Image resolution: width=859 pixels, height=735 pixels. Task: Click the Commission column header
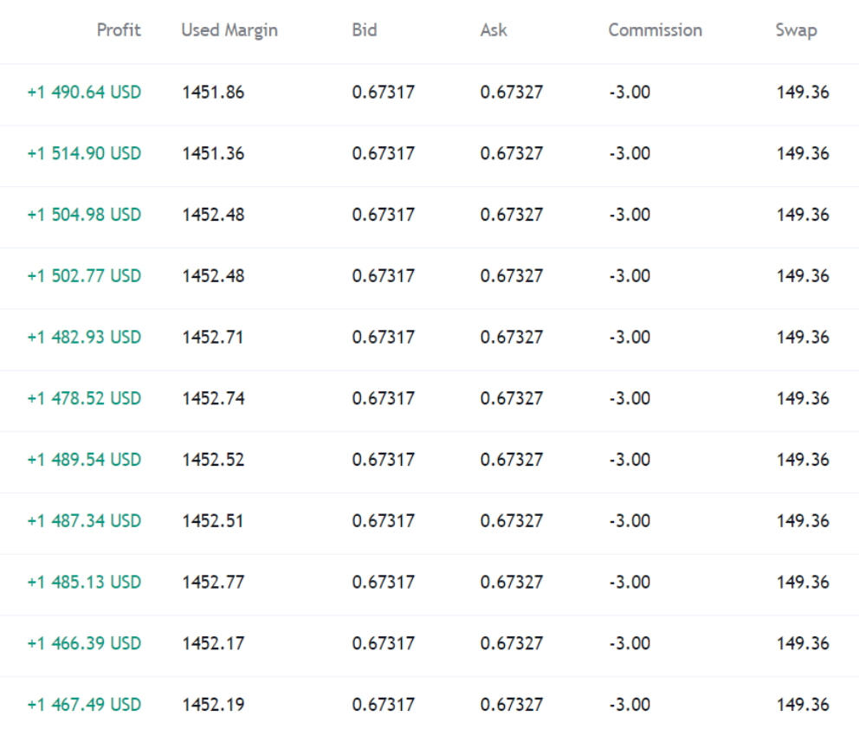pos(655,30)
